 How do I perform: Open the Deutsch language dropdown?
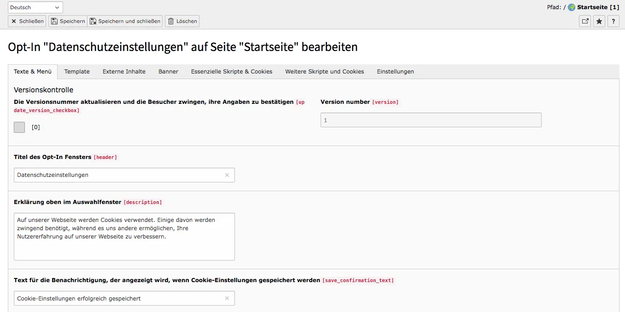35,7
